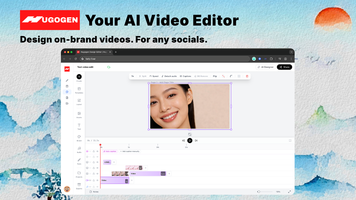Open Notes at the bottom bar
The height and width of the screenshot is (200, 356).
(94, 192)
